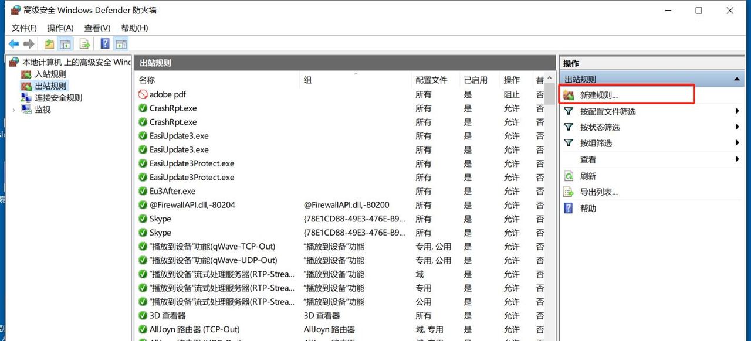The width and height of the screenshot is (751, 341).
Task: Open the 查看 submenu arrow in actions pane
Action: tap(737, 159)
